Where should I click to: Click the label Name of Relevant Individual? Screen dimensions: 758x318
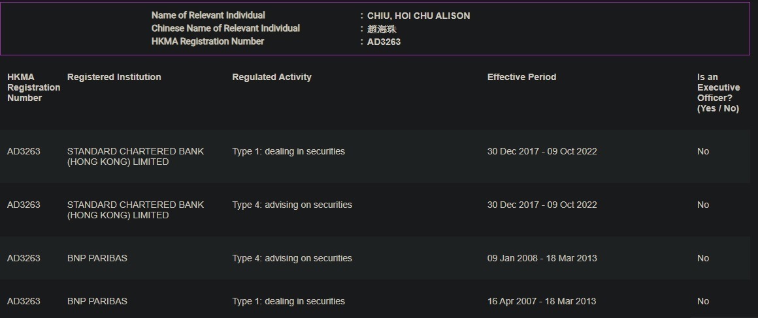point(208,16)
